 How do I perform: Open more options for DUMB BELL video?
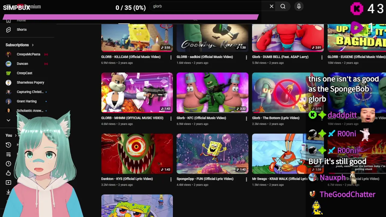pyautogui.click(x=321, y=57)
